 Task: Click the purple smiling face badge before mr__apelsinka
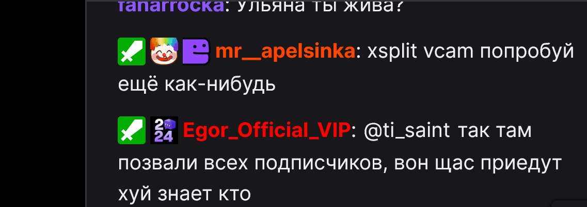pyautogui.click(x=196, y=51)
